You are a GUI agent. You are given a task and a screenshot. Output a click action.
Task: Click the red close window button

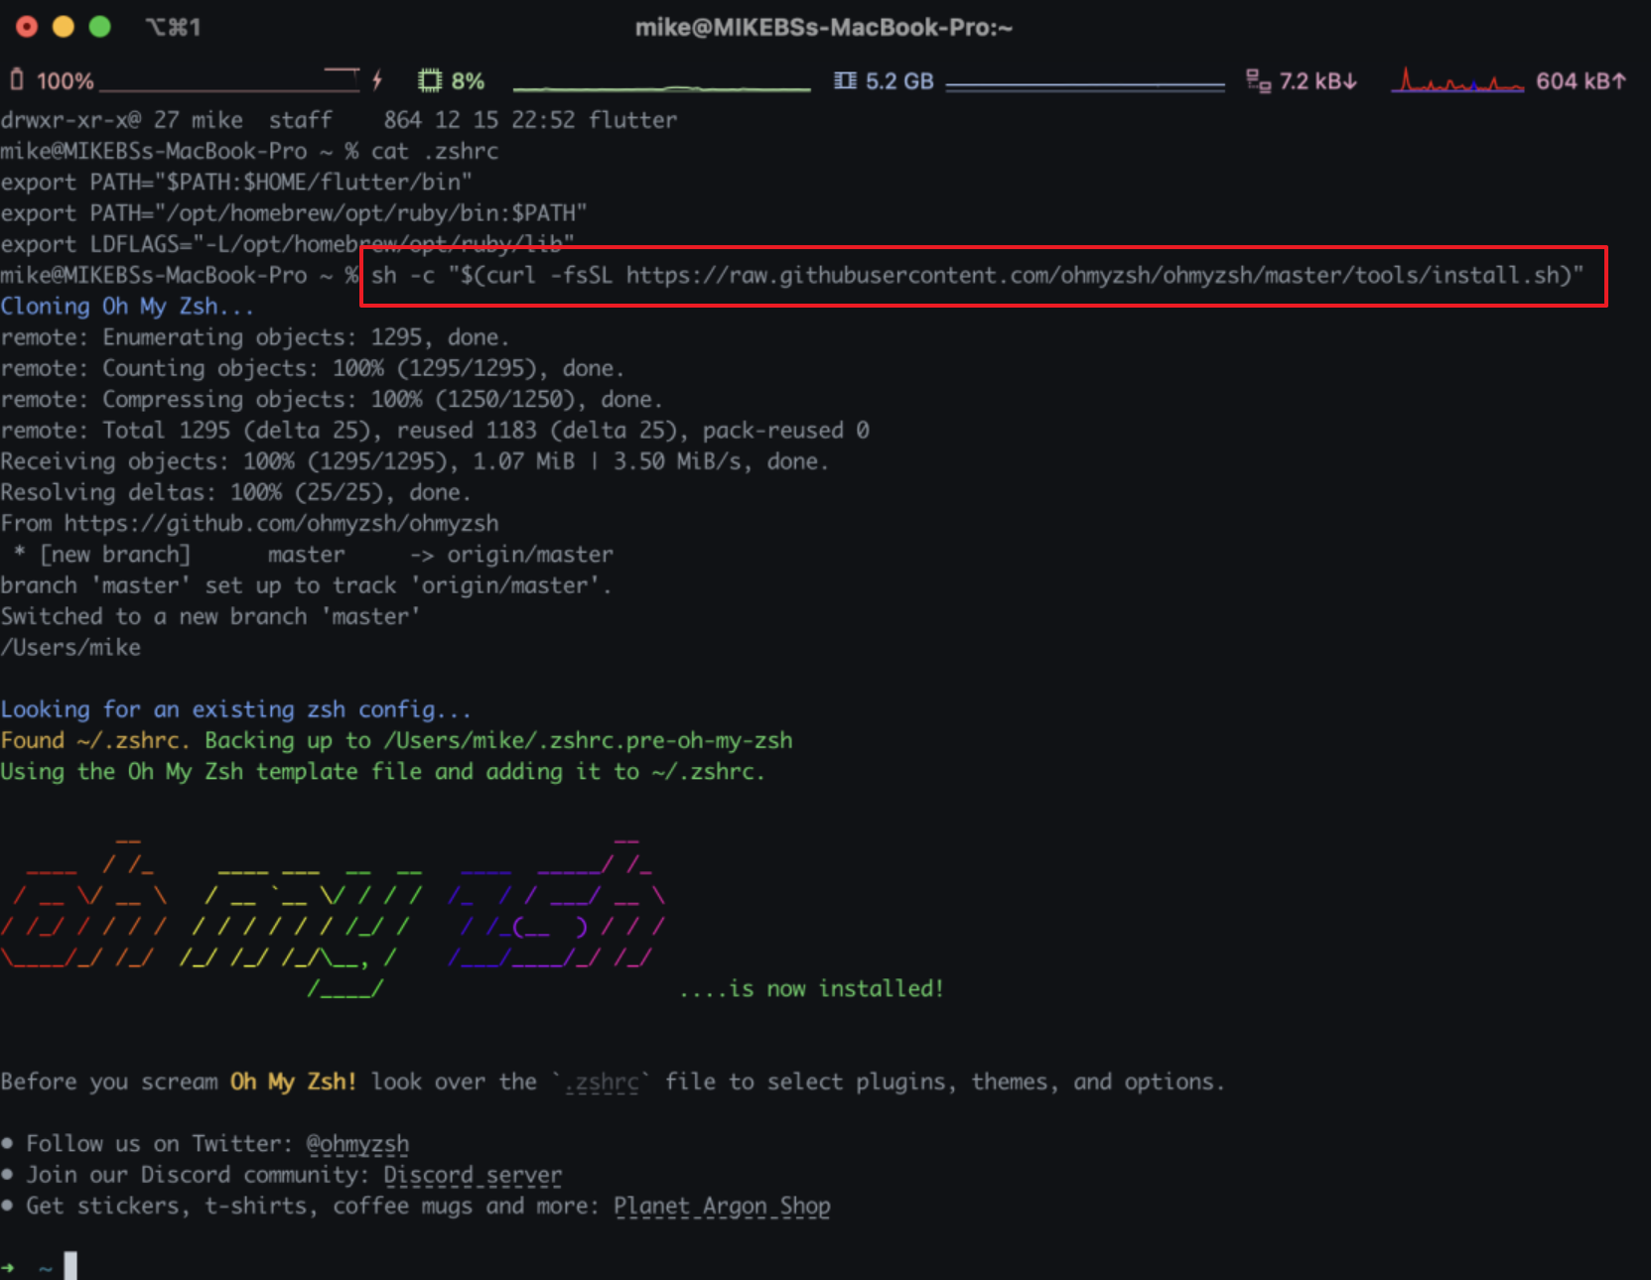(x=27, y=27)
